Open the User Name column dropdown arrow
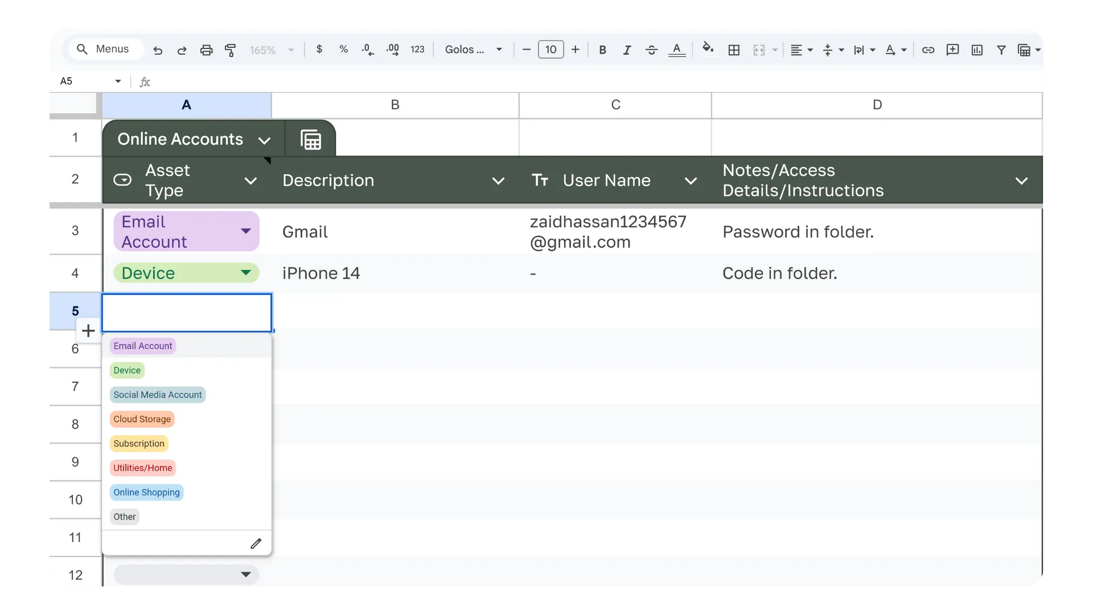 click(x=691, y=181)
